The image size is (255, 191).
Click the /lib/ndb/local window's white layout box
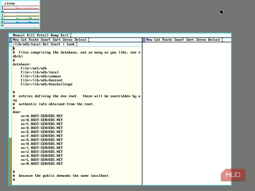click(11, 44)
